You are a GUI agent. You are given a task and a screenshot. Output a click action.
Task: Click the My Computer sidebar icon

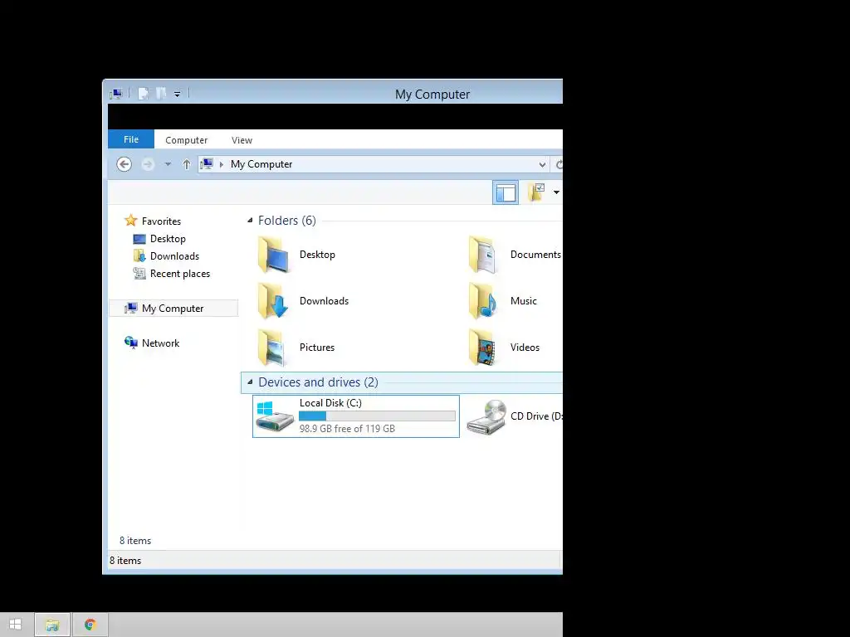(x=130, y=308)
